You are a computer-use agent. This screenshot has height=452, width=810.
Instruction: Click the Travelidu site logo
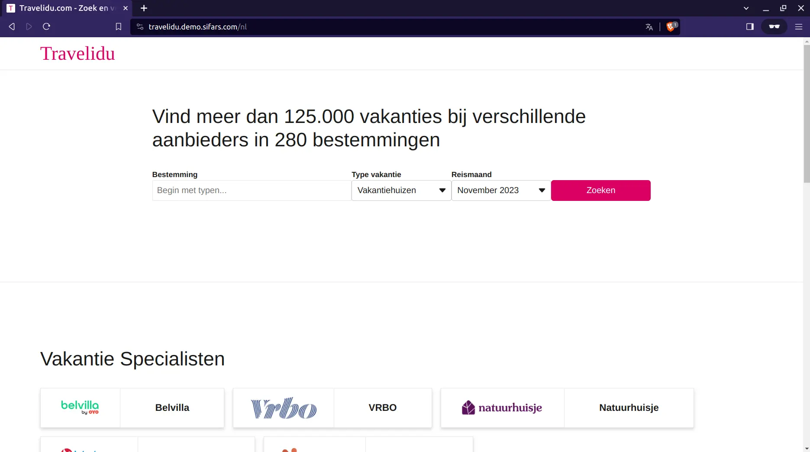click(77, 54)
